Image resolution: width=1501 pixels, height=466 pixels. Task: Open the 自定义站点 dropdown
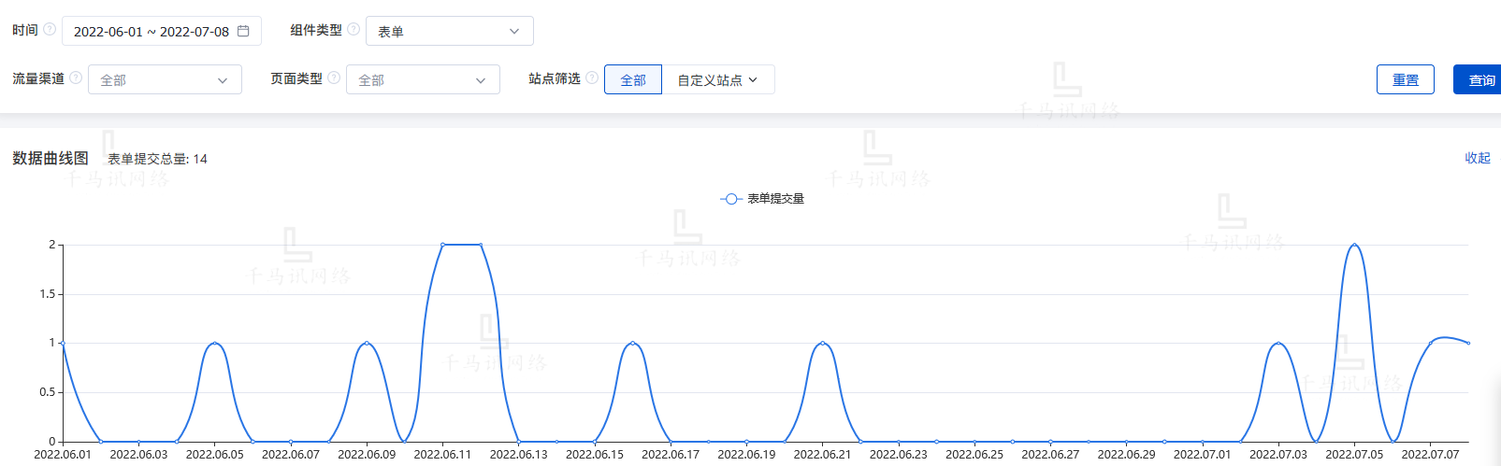717,80
